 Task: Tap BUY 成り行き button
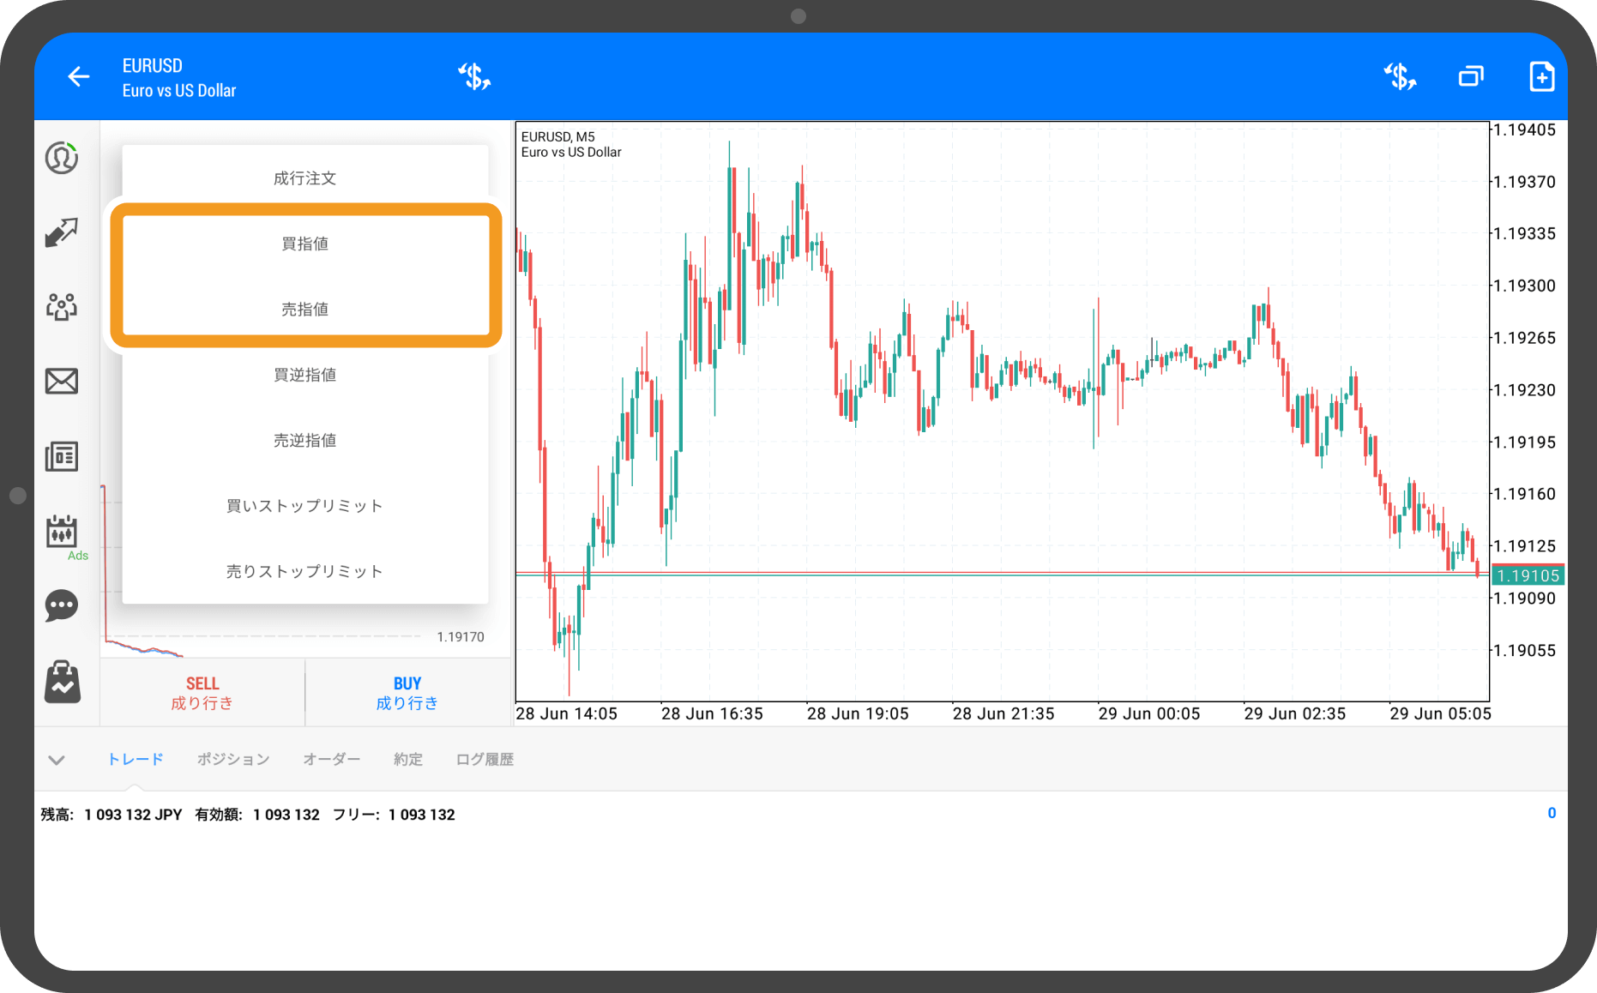coord(407,693)
